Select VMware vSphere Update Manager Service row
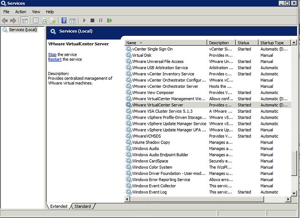The image size is (300, 218). coord(208,124)
